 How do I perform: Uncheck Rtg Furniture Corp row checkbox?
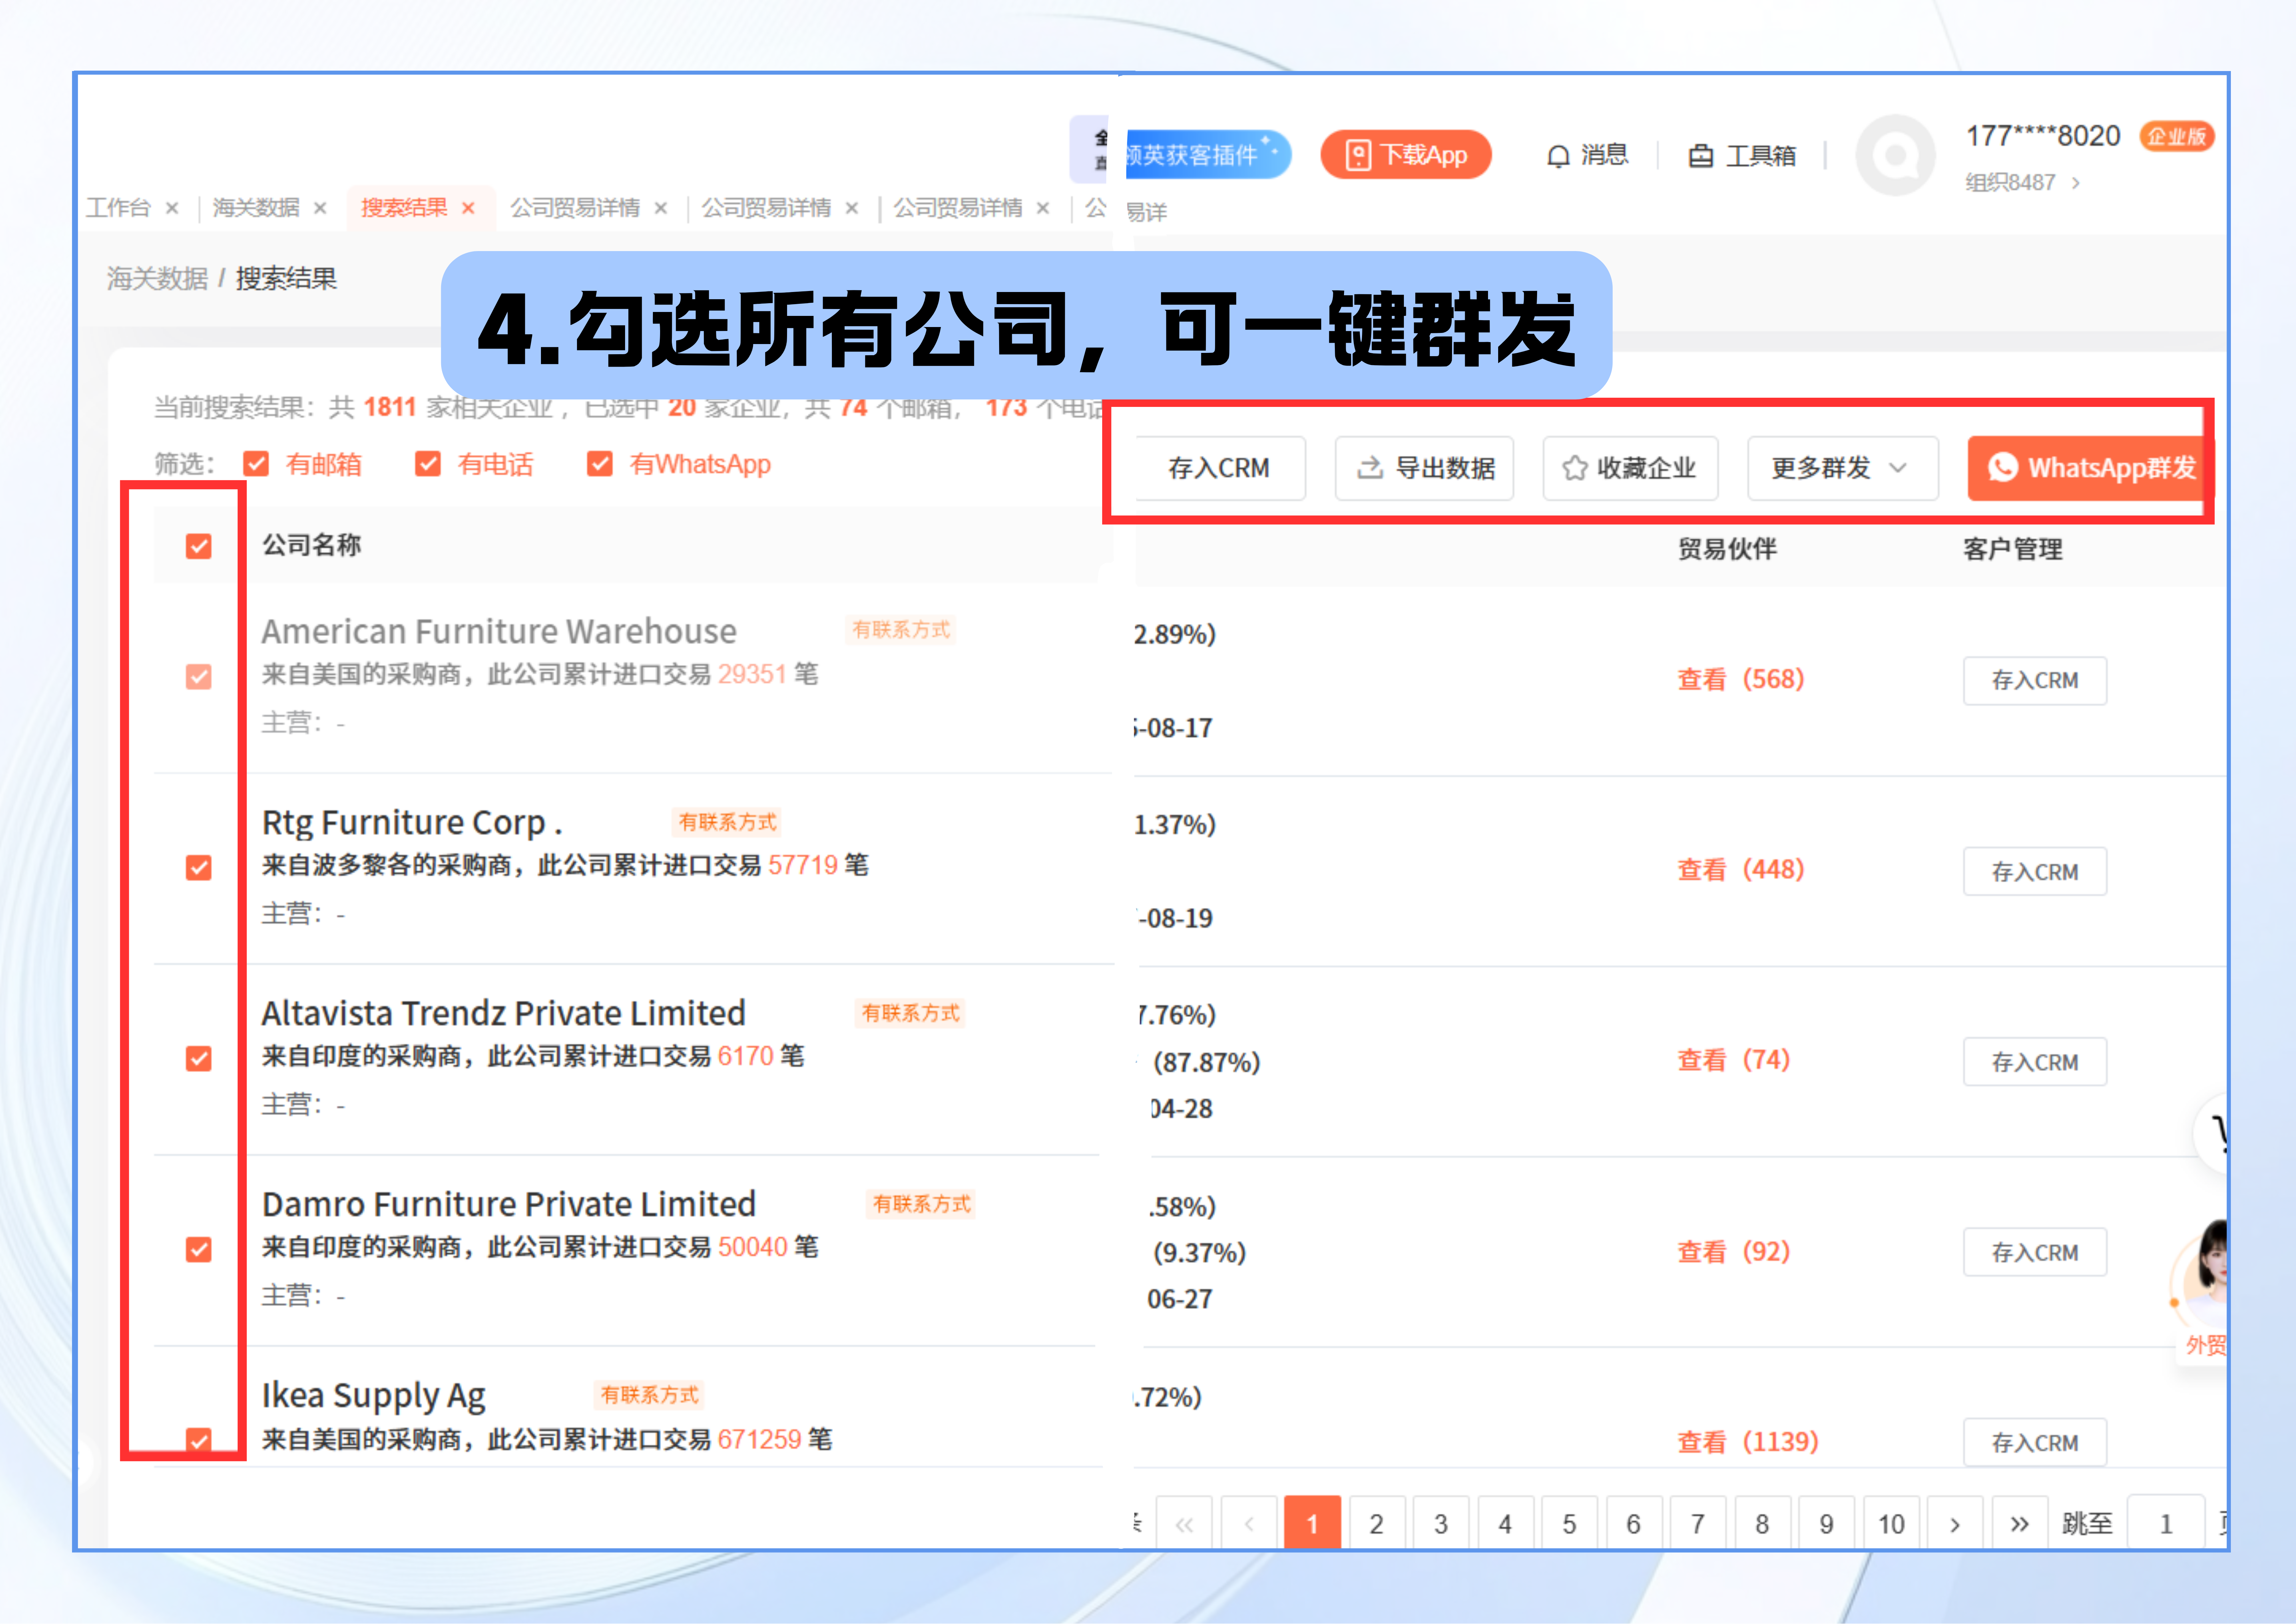[x=199, y=867]
